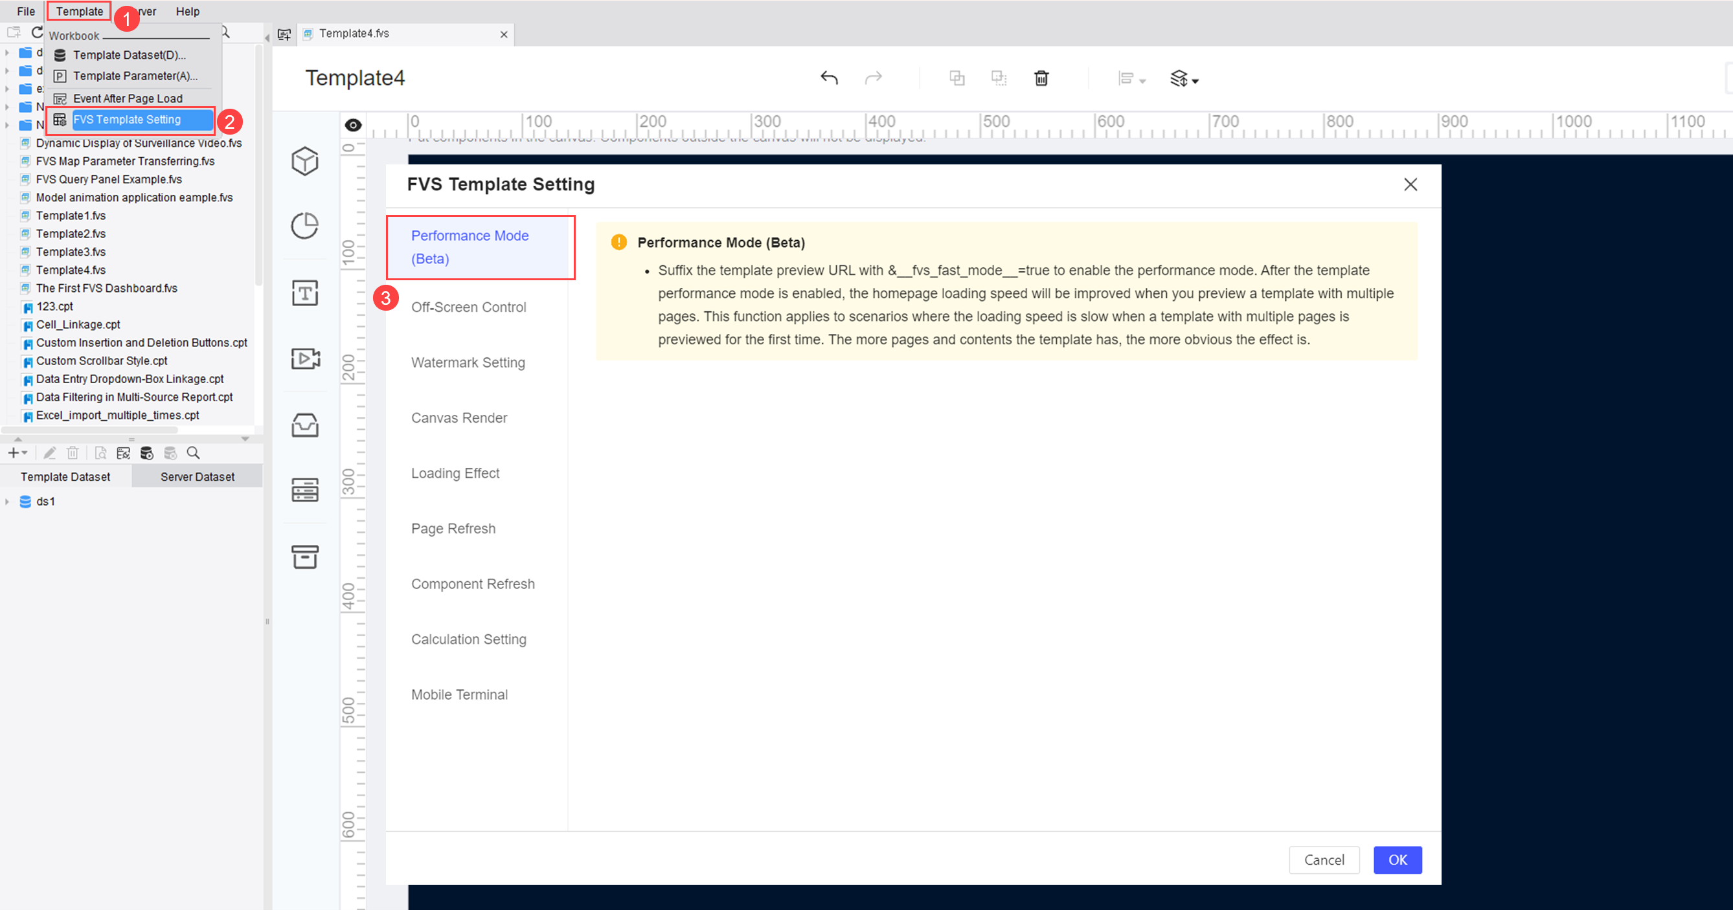Select Cell_Linkage.cpt in file tree
Screen dimensions: 1733x910
(78, 325)
